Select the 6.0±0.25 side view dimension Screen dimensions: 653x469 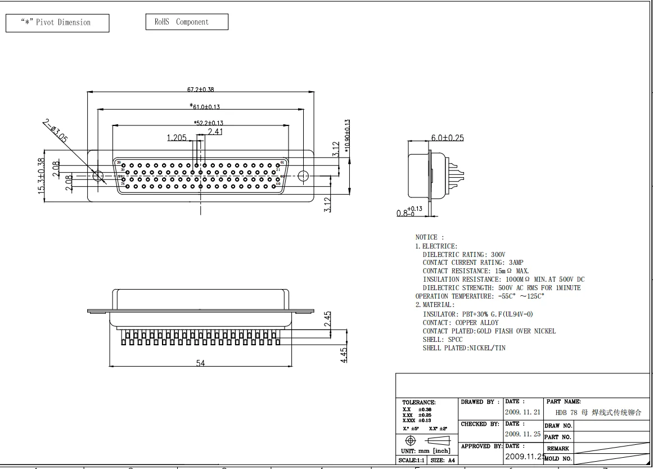(447, 138)
